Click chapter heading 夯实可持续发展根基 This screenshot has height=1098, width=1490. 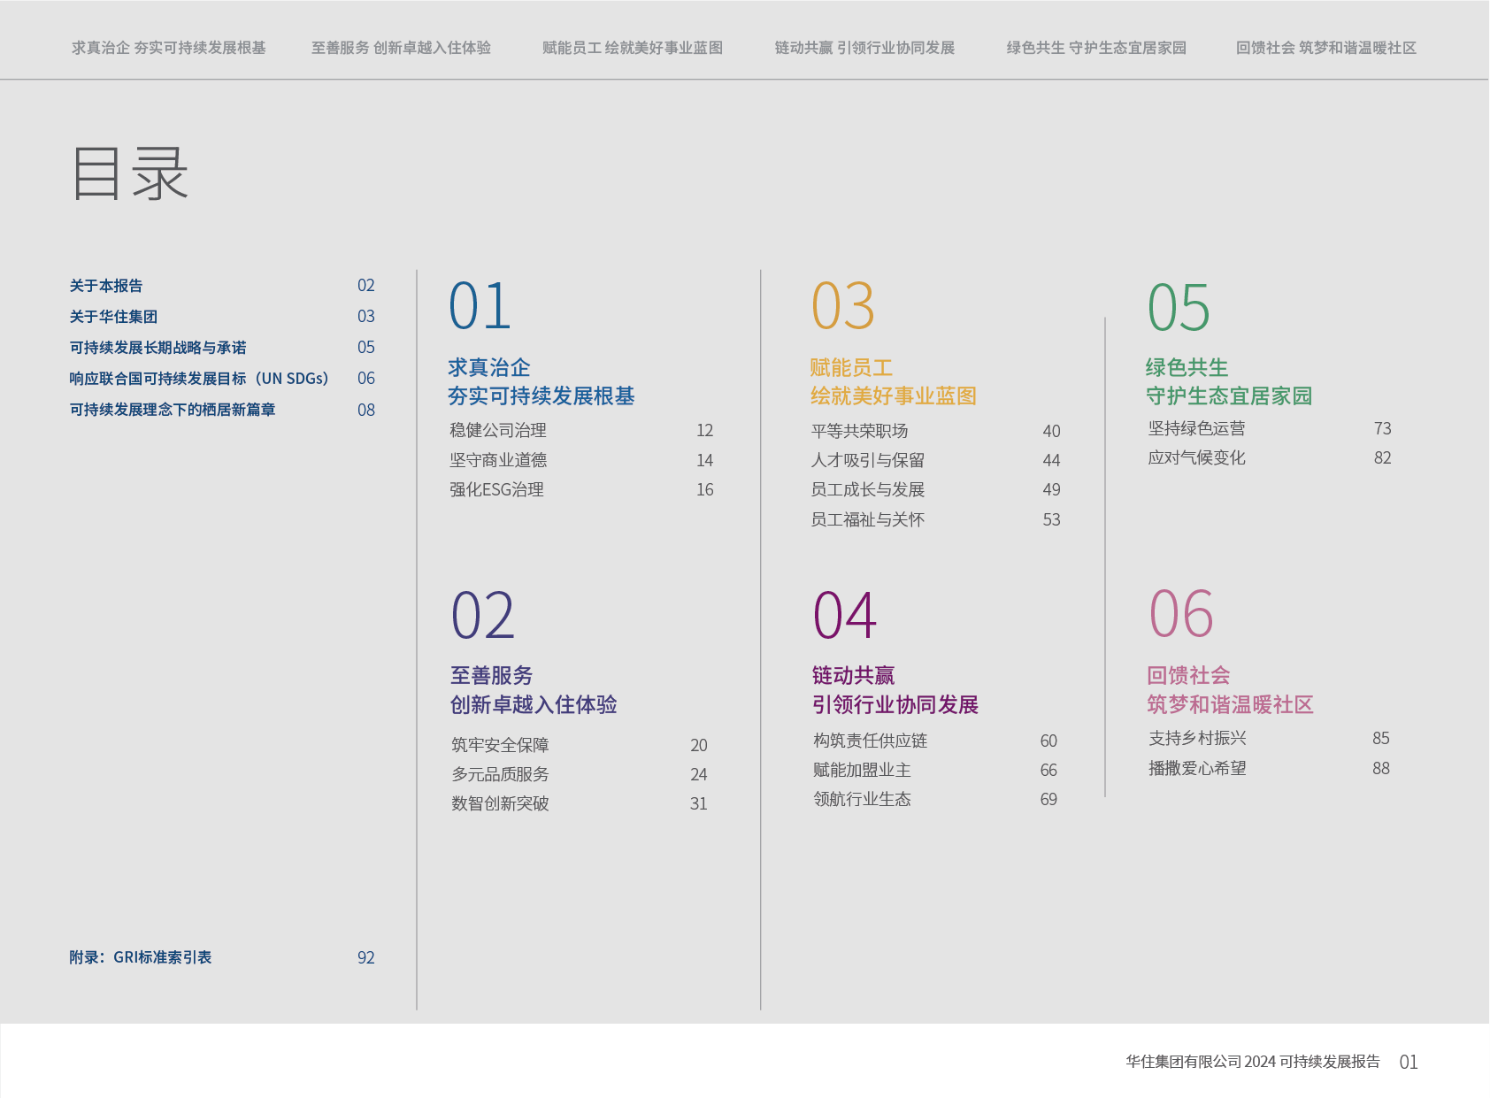point(541,396)
